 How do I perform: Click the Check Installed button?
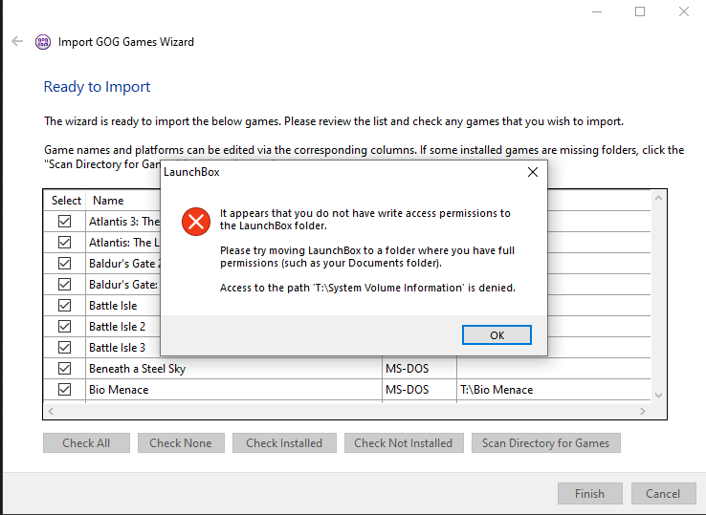(x=284, y=443)
